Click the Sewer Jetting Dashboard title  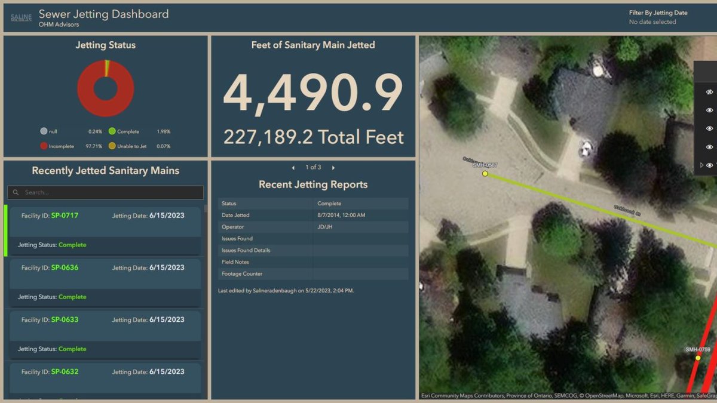point(103,14)
